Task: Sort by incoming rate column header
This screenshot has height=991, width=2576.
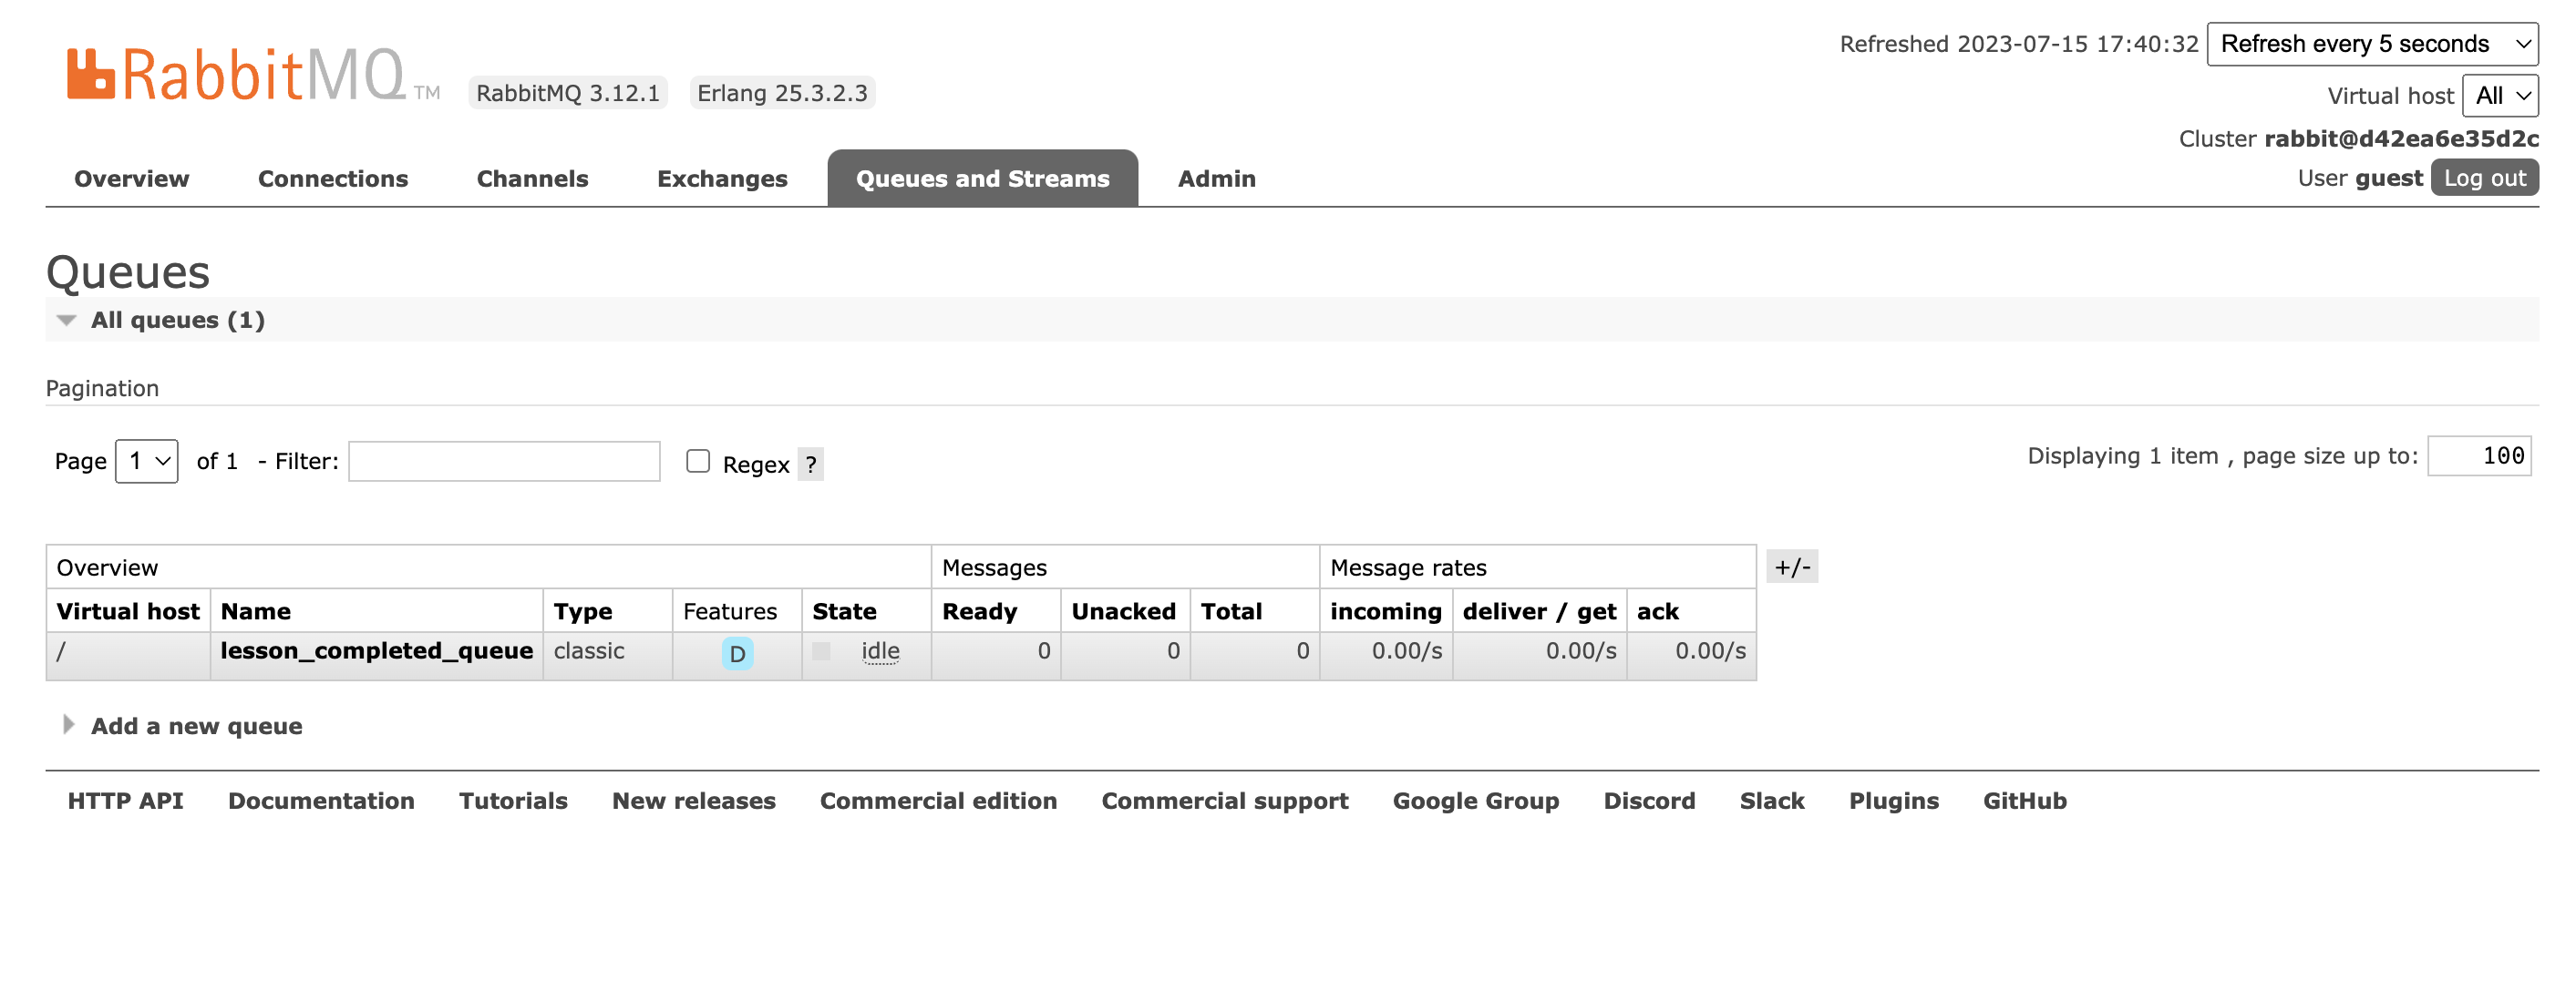Action: tap(1386, 611)
